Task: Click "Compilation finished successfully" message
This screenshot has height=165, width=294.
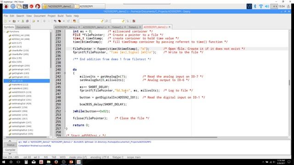Action: point(35,146)
